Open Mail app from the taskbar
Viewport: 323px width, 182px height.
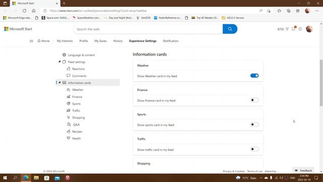coord(57,178)
